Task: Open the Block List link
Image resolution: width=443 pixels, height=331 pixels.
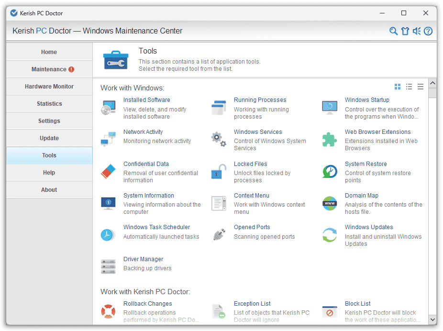Action: pos(357,304)
